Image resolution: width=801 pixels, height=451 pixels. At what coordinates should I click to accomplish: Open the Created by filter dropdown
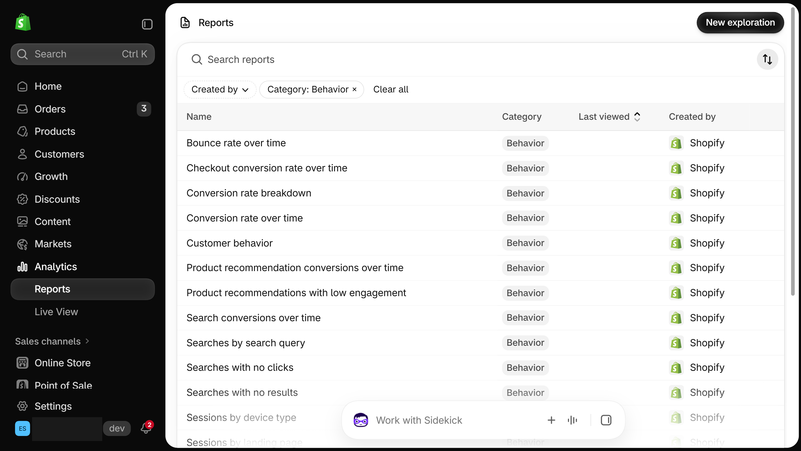(220, 89)
